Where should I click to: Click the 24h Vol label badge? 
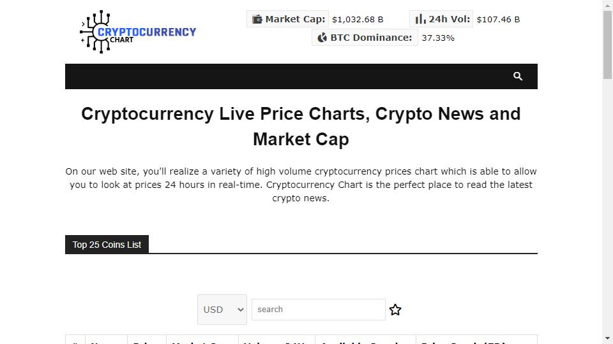pyautogui.click(x=441, y=19)
